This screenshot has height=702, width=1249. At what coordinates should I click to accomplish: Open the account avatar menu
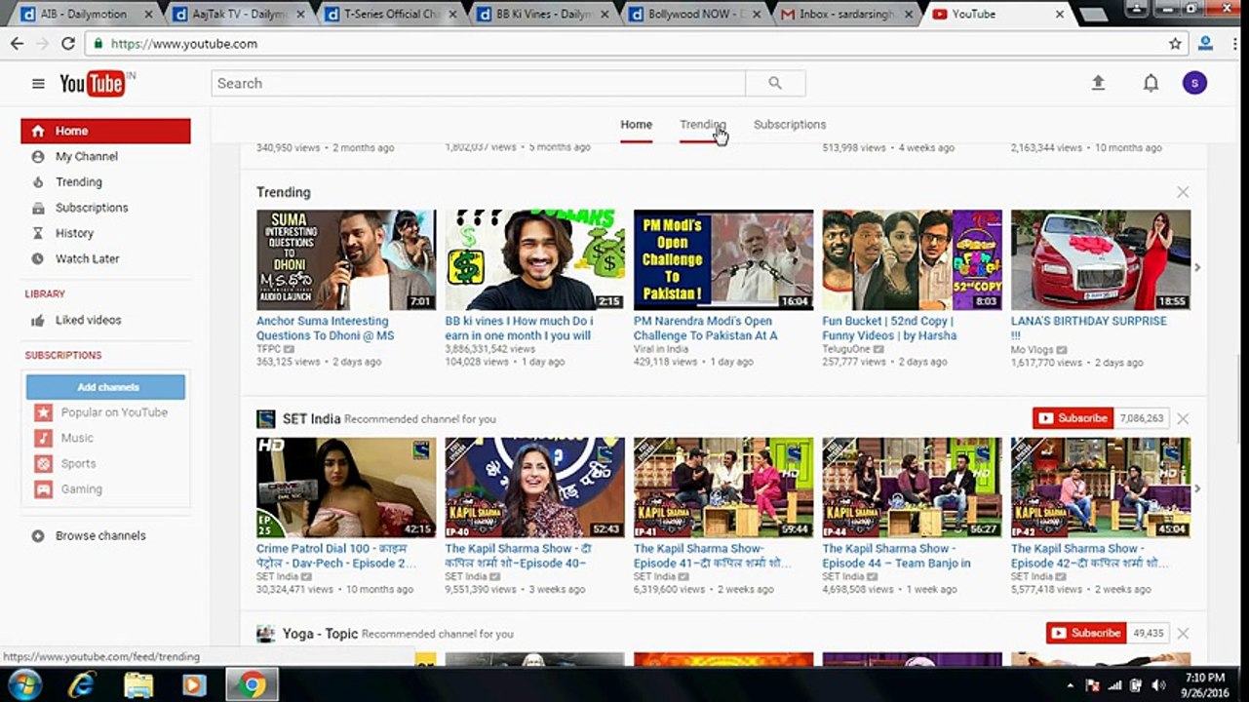1194,83
